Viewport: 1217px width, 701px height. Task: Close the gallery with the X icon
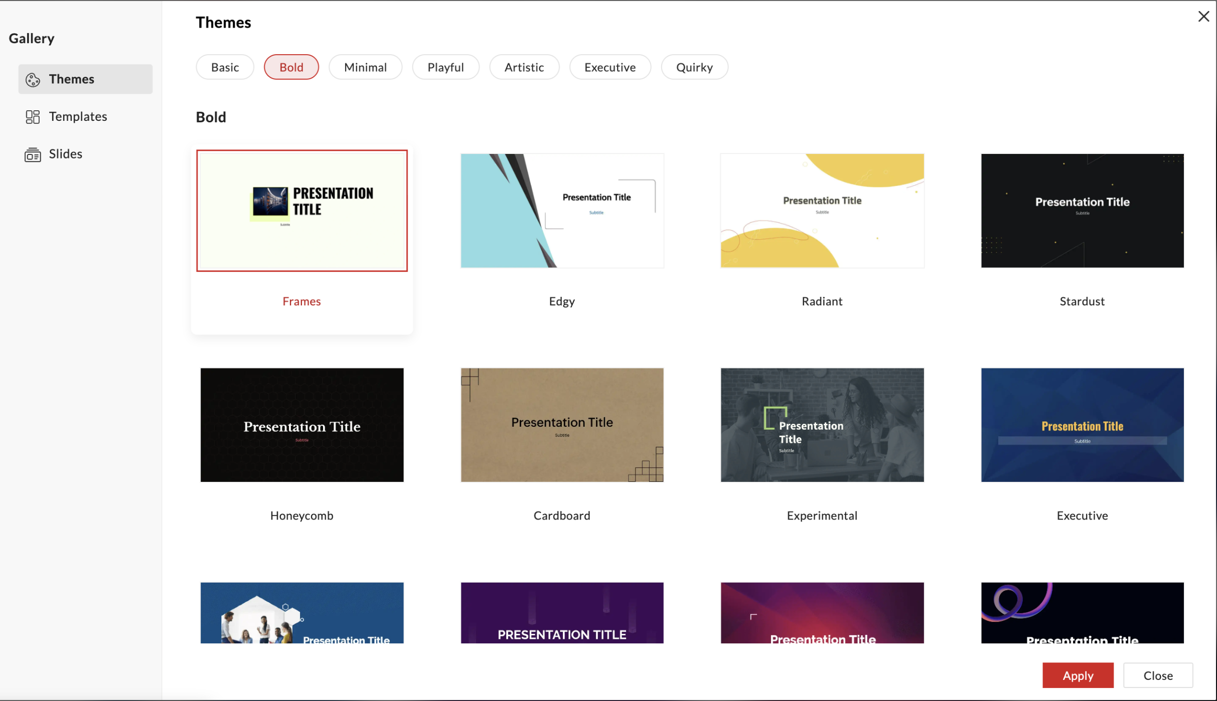(1203, 17)
